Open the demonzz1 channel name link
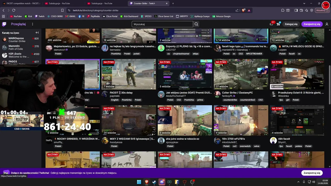Viewport: 331px width, 186px height. click(59, 50)
